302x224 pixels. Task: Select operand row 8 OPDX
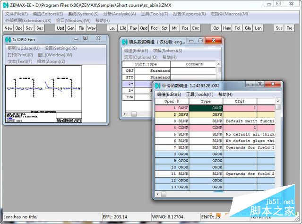215,154
